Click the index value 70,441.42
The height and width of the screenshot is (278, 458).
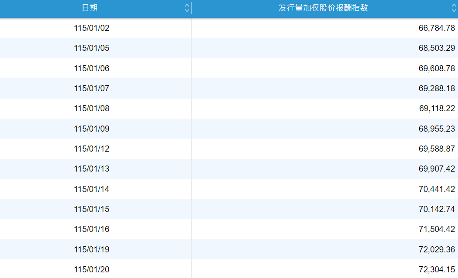437,189
